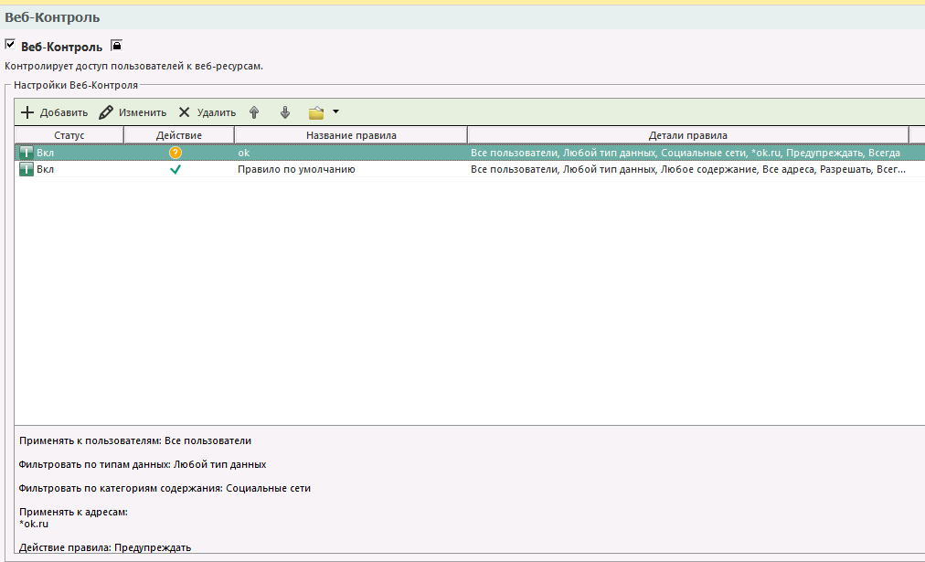Click Изменить to edit the selected rule
Image resolution: width=925 pixels, height=562 pixels.
133,112
